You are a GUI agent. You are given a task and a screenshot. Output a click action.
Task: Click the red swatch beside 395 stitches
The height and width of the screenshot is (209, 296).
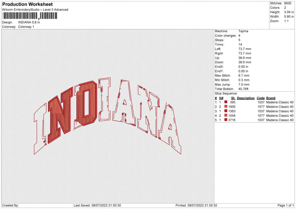pyautogui.click(x=226, y=102)
